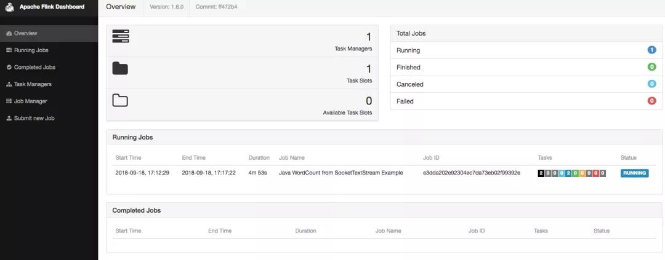Screen dimensions: 665x260
Task: Click the Tasks status counter strip
Action: pyautogui.click(x=572, y=173)
